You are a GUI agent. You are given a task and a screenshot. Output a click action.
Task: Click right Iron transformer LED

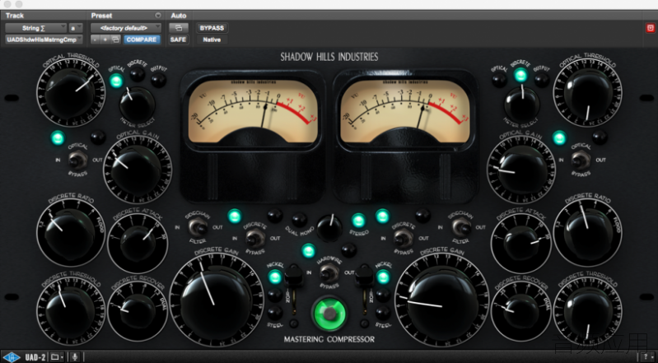383,295
